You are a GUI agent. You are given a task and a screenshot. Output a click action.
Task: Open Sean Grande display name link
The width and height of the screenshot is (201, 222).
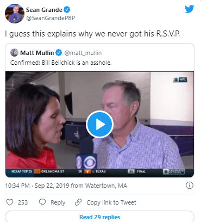[44, 10]
